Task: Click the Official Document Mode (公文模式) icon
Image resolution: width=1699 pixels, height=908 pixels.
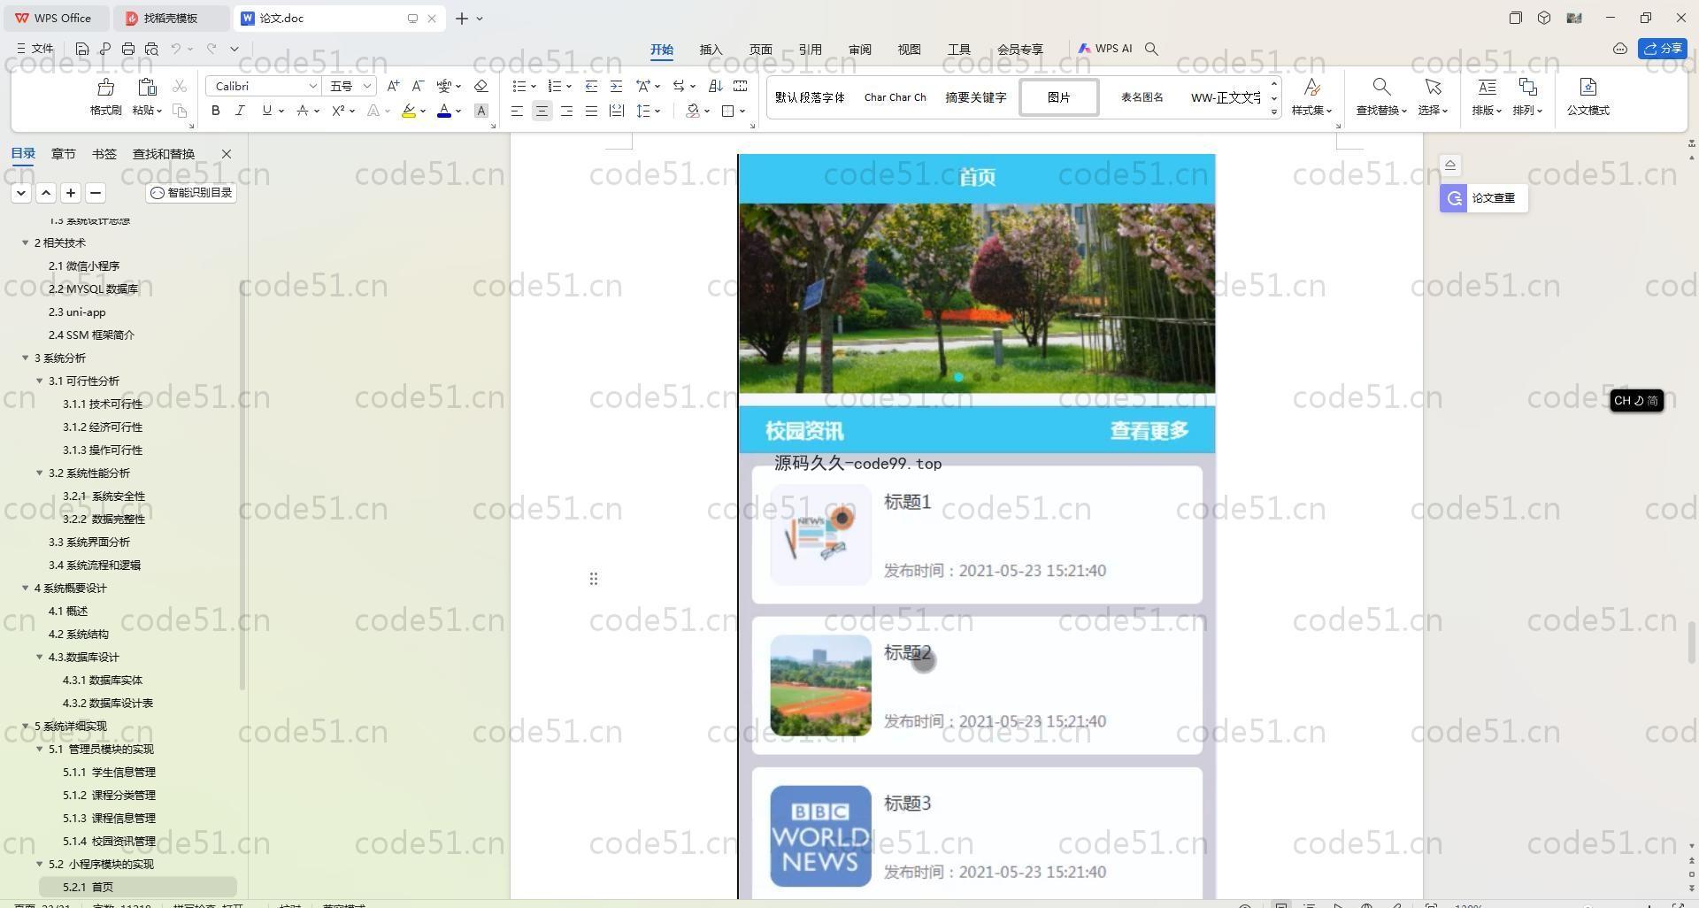Action: pyautogui.click(x=1588, y=87)
